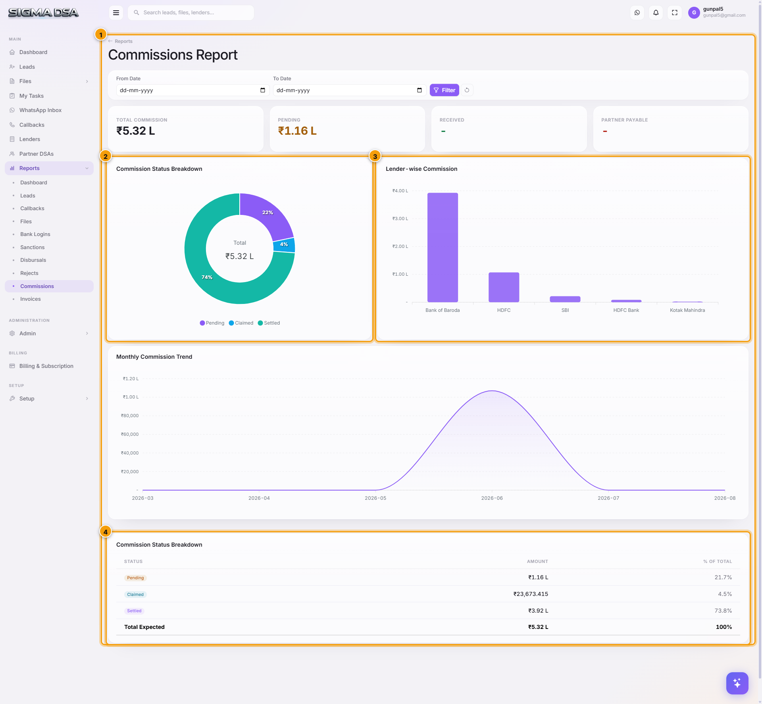The image size is (762, 704).
Task: Focus the search leads input
Action: click(191, 13)
